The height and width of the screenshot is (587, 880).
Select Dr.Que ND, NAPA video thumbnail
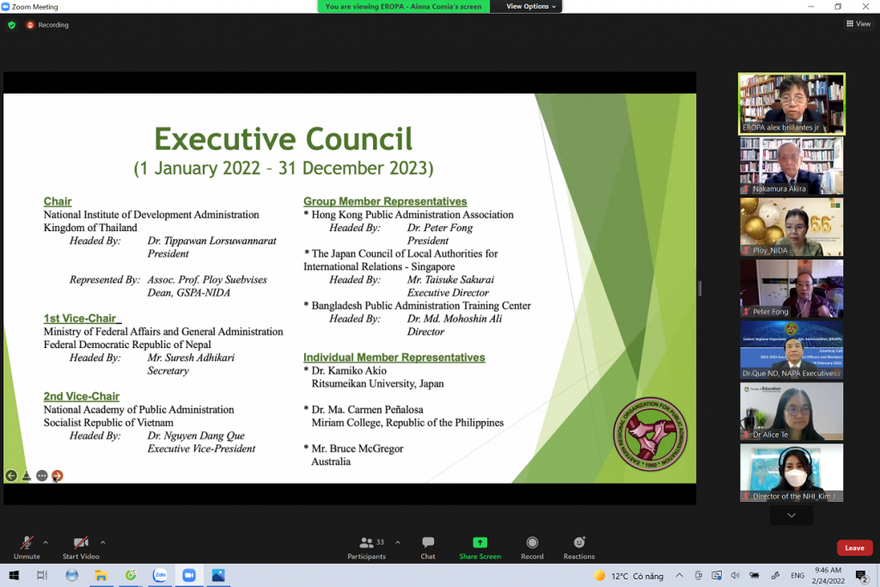[791, 350]
